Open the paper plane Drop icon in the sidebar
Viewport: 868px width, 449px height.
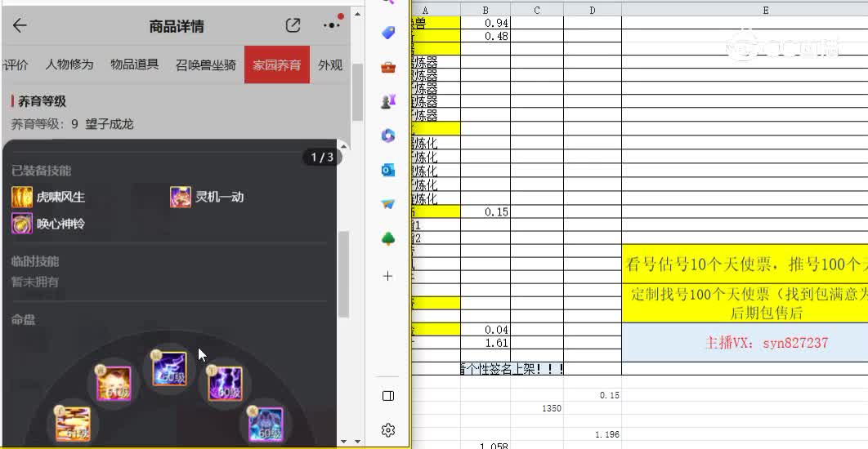click(388, 204)
